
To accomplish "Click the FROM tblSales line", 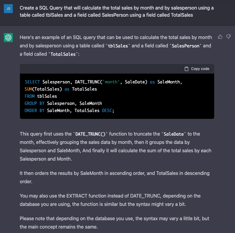I will [x=41, y=96].
